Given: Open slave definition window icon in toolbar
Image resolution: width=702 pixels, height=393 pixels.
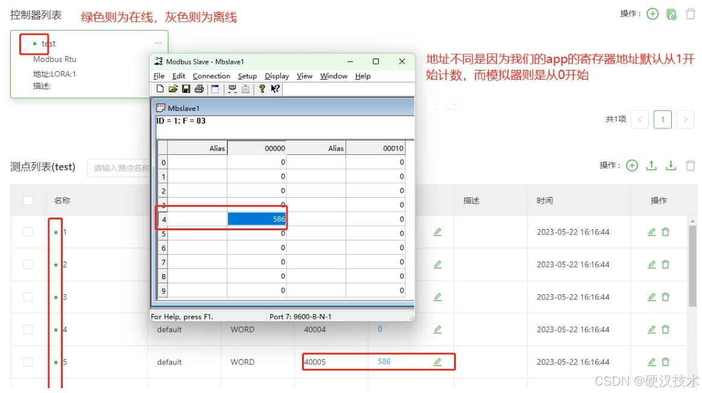Looking at the screenshot, I should click(215, 89).
